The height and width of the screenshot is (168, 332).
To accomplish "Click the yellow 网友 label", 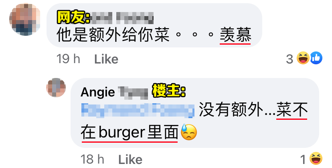I will (x=73, y=18).
